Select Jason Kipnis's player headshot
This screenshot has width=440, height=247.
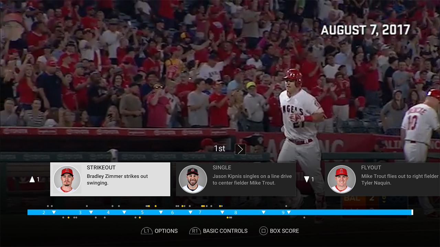[193, 179]
